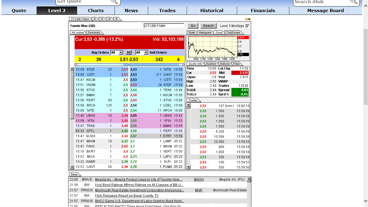Switch to the Auction tab
The image size is (368, 207).
pos(211,64)
